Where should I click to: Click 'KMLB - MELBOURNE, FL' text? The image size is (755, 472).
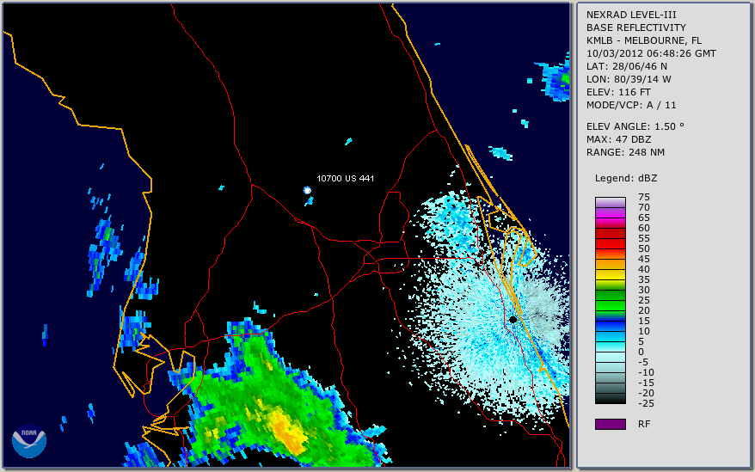644,40
